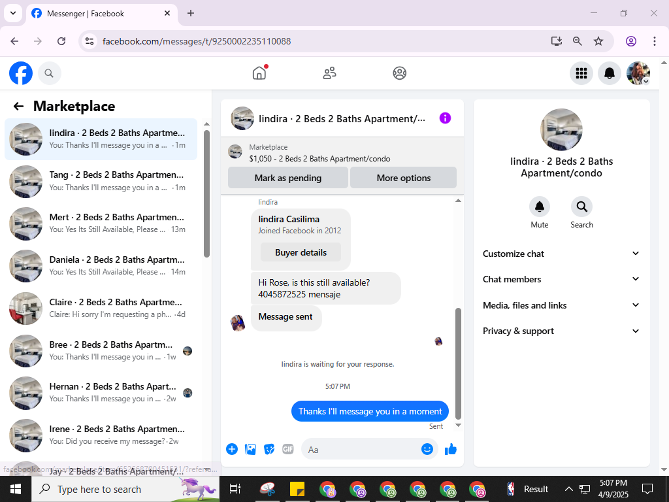Click More options button
The image size is (669, 502).
(x=404, y=178)
